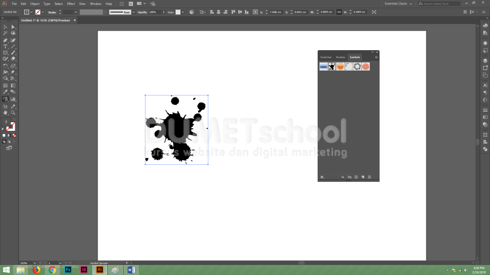Switch to the Swatches tab
Image resolution: width=490 pixels, height=275 pixels.
coord(325,57)
